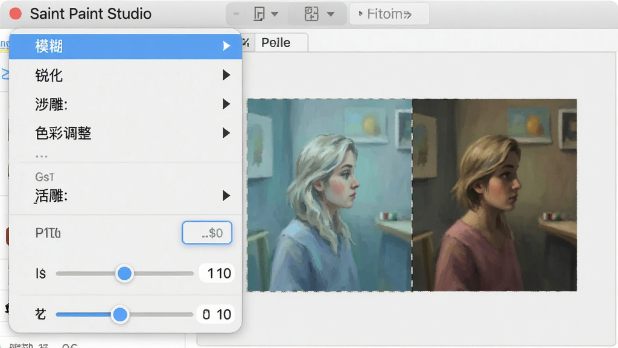Open dropdown arrow next to grid icon
The width and height of the screenshot is (618, 348).
pos(331,14)
